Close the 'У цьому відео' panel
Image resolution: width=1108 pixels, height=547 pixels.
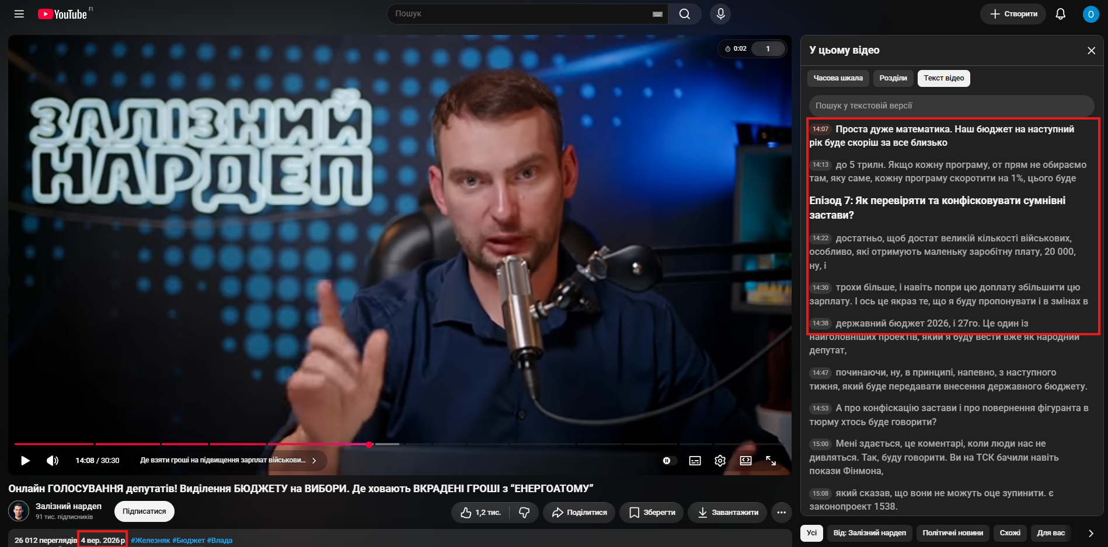pos(1091,51)
